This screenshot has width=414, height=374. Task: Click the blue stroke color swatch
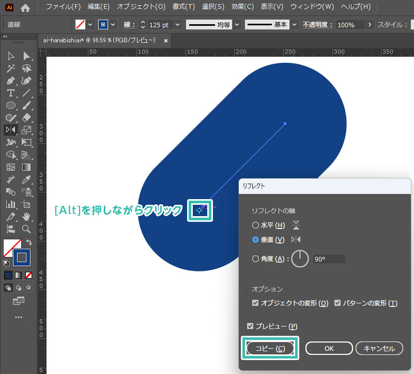[x=22, y=256]
